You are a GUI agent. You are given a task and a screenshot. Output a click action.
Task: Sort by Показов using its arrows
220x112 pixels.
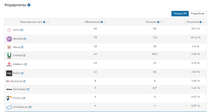[x=162, y=22]
